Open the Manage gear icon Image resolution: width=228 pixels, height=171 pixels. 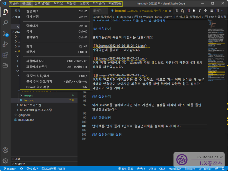tap(5, 161)
